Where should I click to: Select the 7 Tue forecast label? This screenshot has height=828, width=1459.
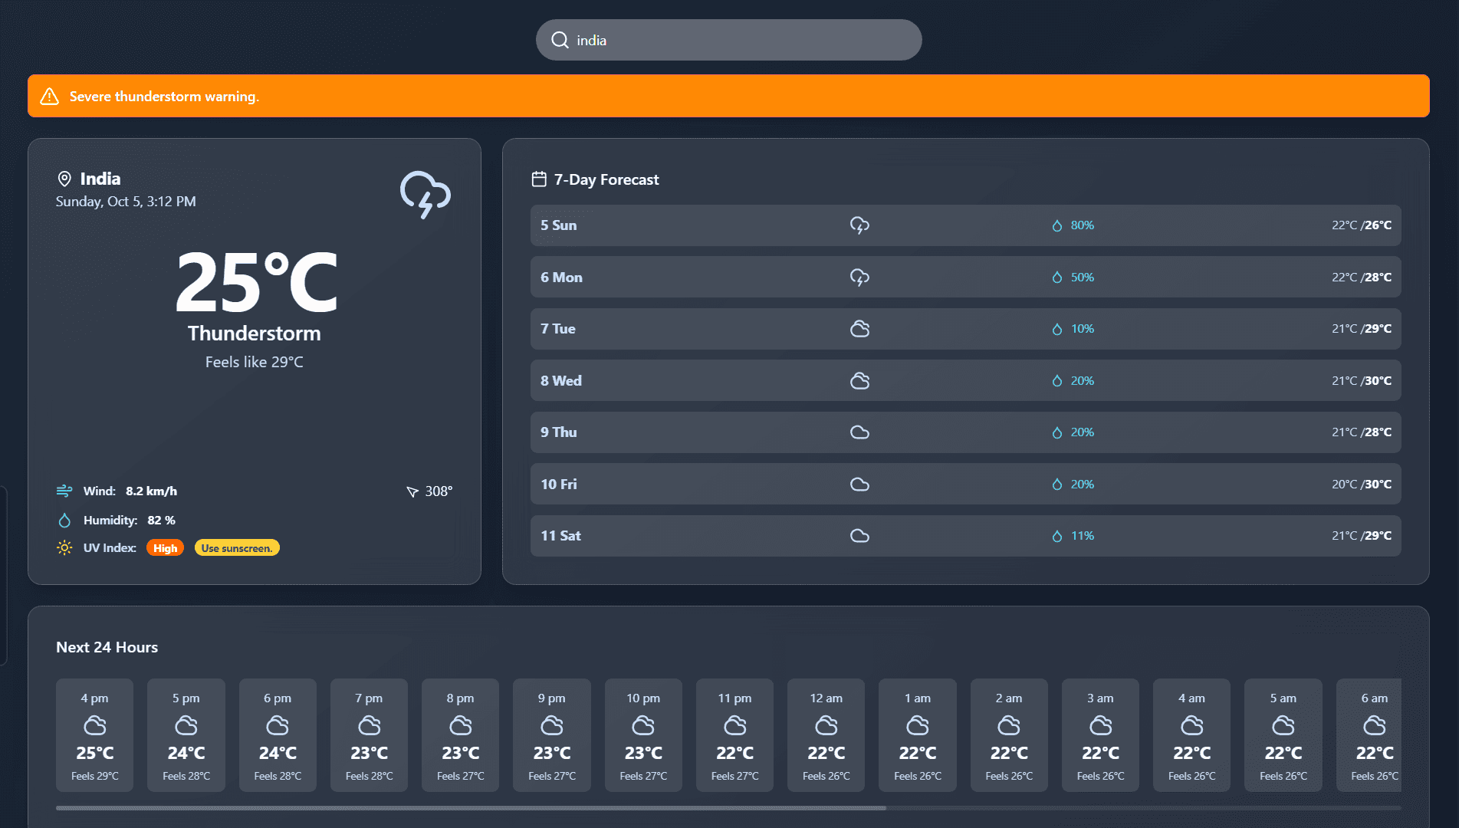click(x=558, y=329)
